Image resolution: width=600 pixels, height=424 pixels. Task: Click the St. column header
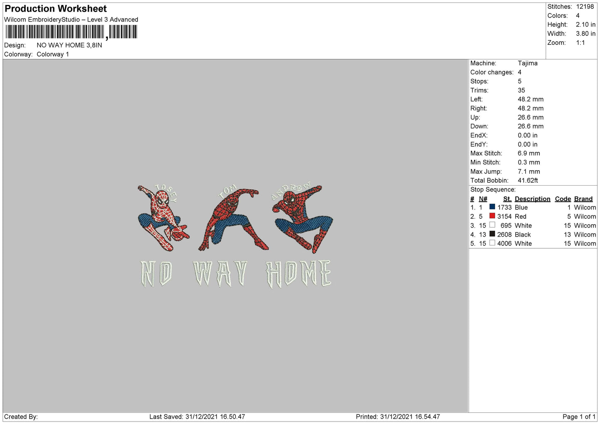(507, 199)
